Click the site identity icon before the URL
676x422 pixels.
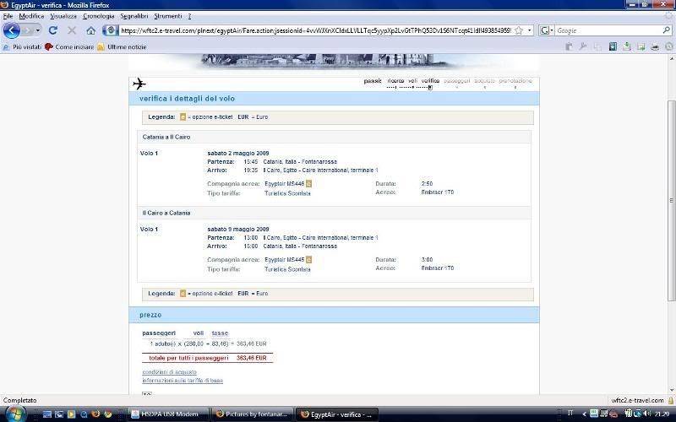pyautogui.click(x=111, y=30)
